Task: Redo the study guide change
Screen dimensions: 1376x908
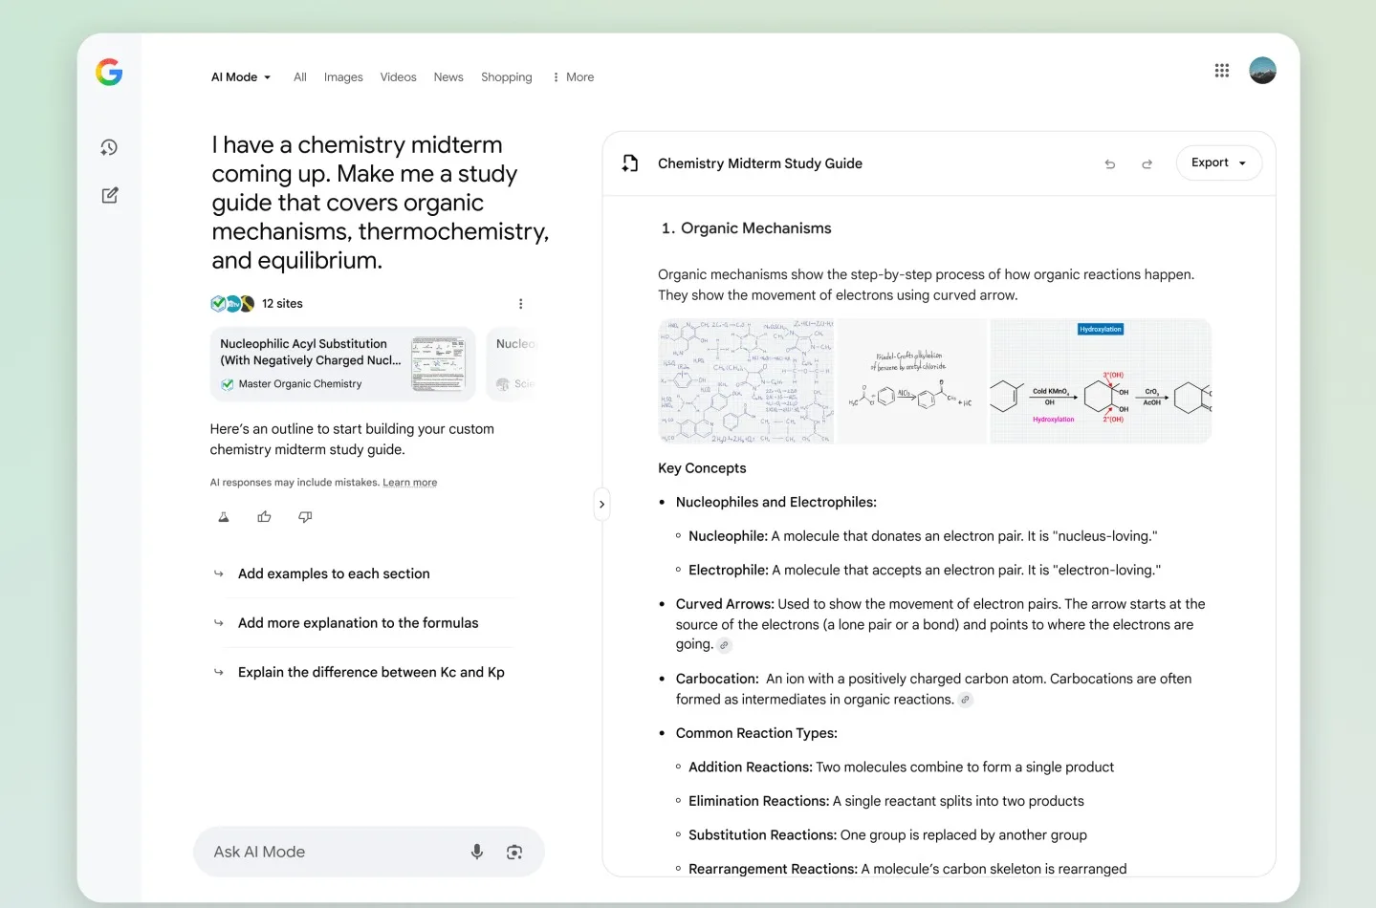Action: pyautogui.click(x=1147, y=164)
